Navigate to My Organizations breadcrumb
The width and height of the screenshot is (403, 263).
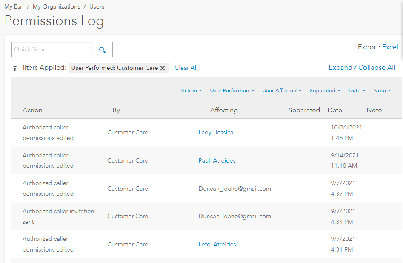tap(56, 7)
